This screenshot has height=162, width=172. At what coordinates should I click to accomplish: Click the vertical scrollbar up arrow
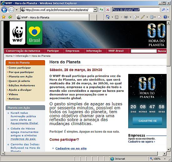pos(168,23)
